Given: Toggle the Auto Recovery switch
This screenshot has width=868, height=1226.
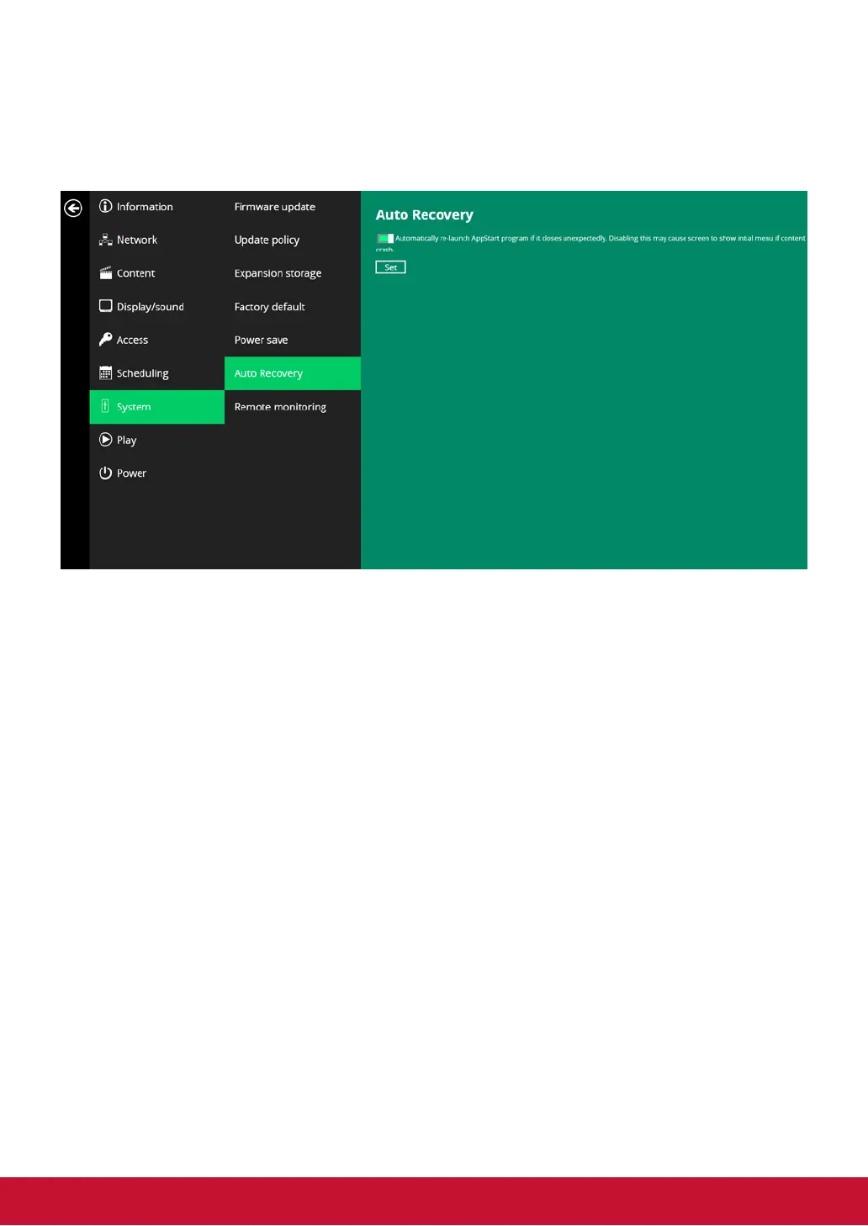Looking at the screenshot, I should click(x=385, y=239).
